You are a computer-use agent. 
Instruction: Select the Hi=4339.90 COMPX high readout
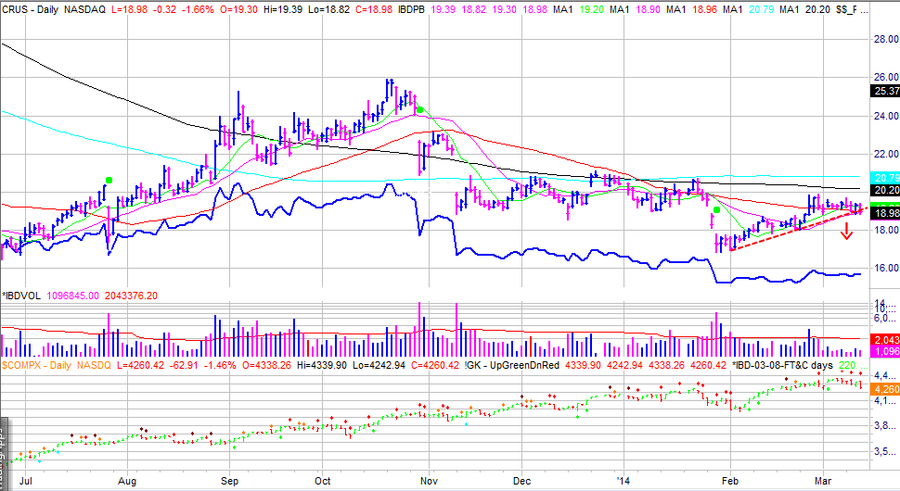click(322, 365)
